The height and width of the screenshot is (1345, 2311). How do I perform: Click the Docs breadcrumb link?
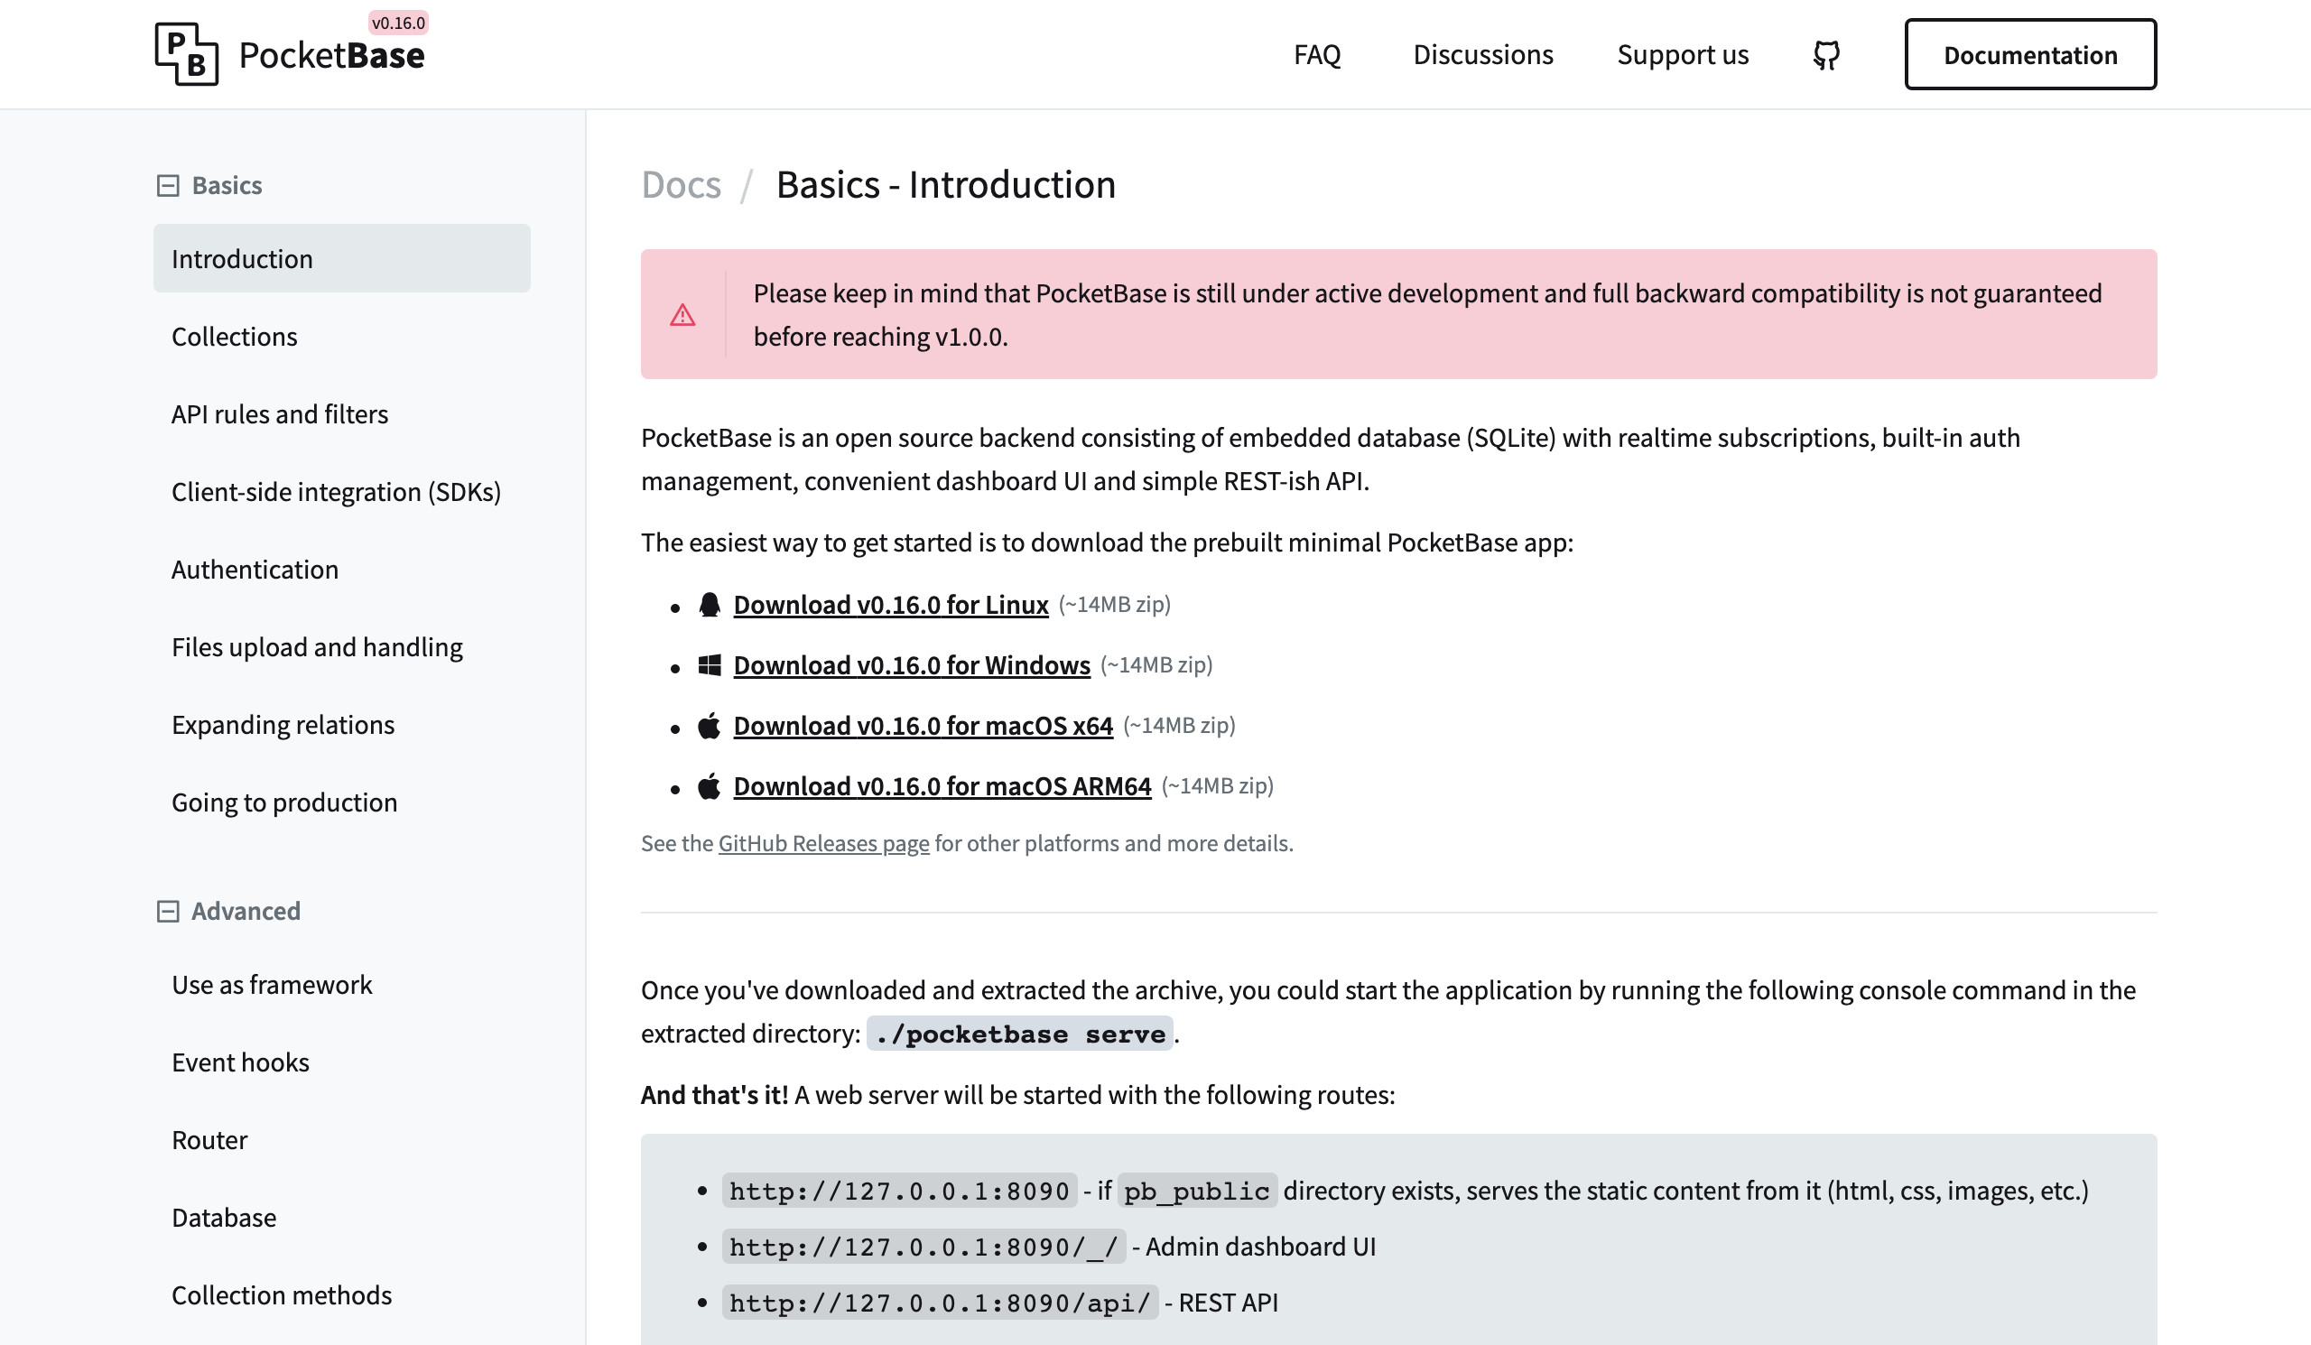[682, 185]
